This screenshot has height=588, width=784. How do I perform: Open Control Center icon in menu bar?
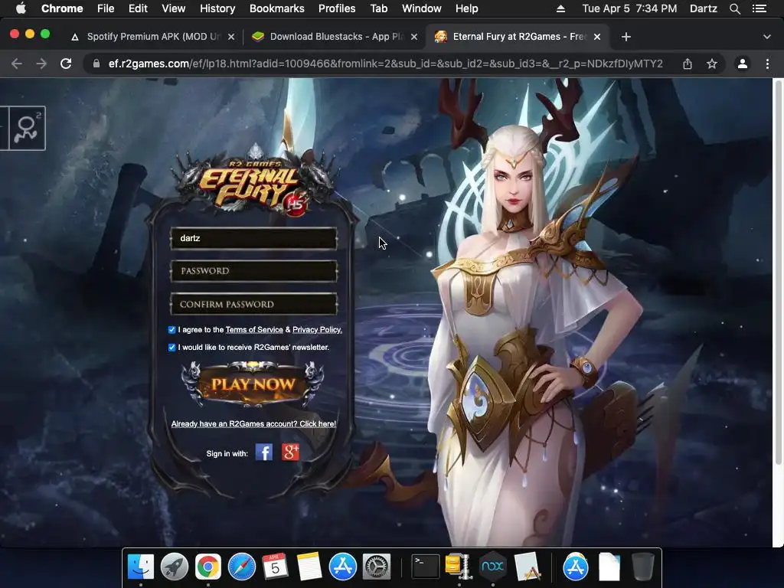759,8
